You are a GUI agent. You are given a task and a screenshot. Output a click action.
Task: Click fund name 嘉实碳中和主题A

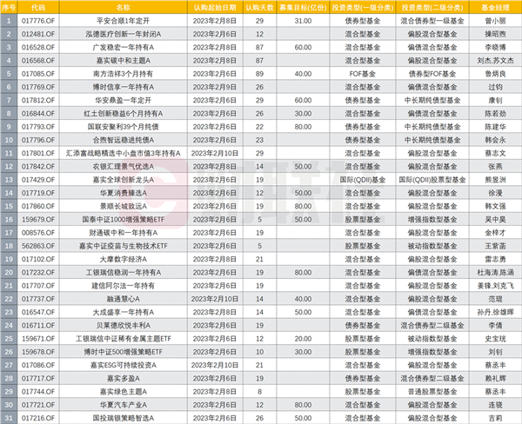point(124,61)
